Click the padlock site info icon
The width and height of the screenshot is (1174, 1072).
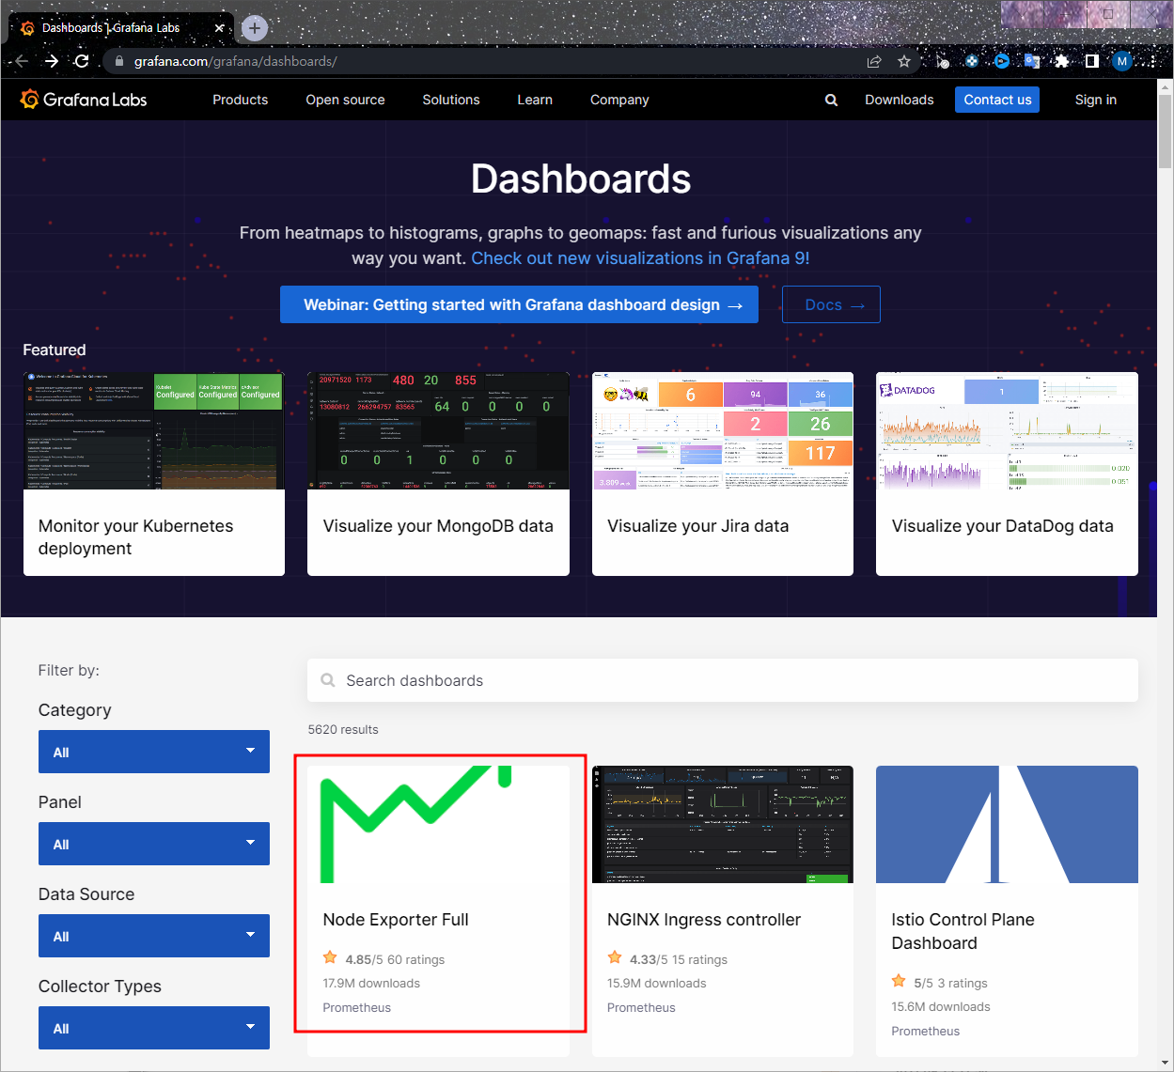[118, 61]
